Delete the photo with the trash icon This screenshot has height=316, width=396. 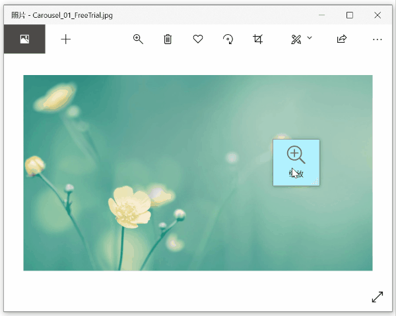(x=168, y=39)
